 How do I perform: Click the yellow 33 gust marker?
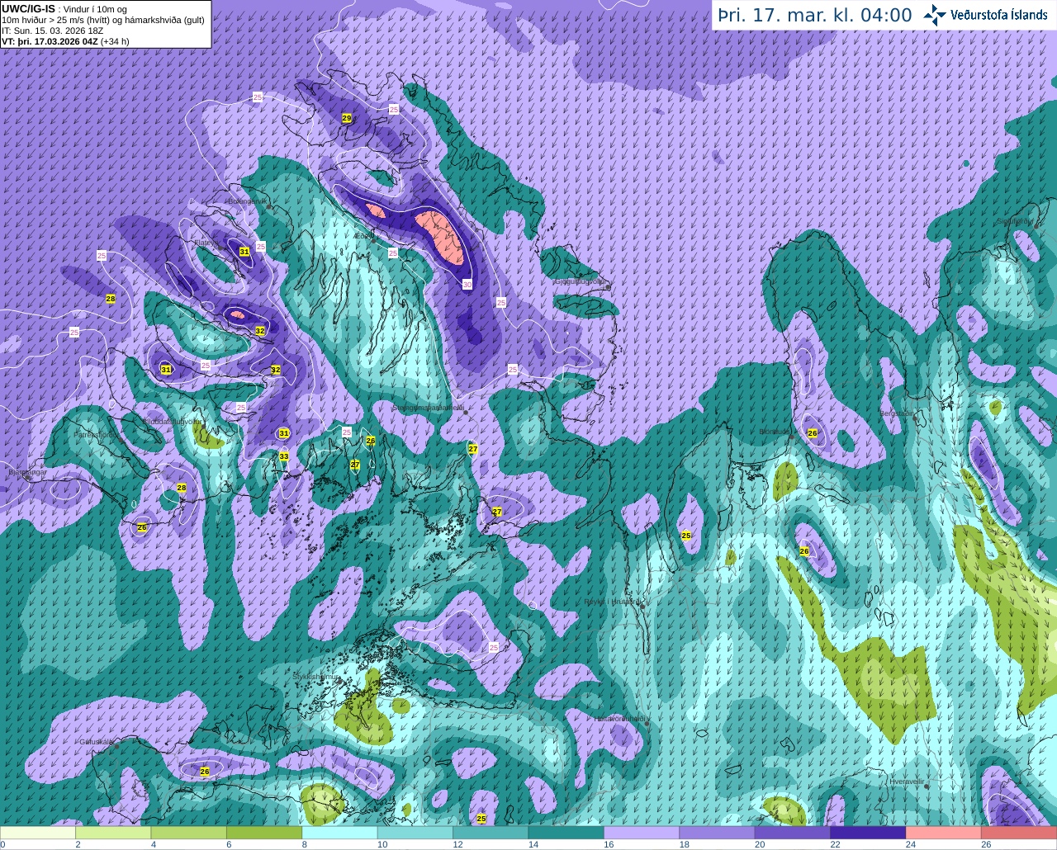[284, 456]
